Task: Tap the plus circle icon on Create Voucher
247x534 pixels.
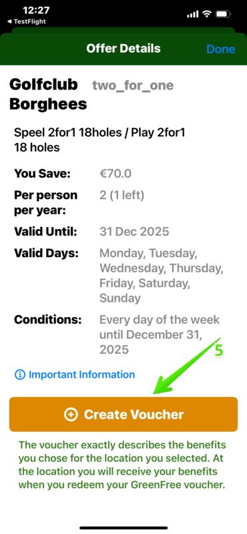Action: (x=71, y=415)
